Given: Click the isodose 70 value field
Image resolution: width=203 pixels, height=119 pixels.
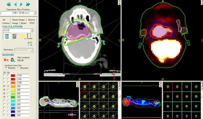Looking at the screenshot, I should [x=23, y=101].
